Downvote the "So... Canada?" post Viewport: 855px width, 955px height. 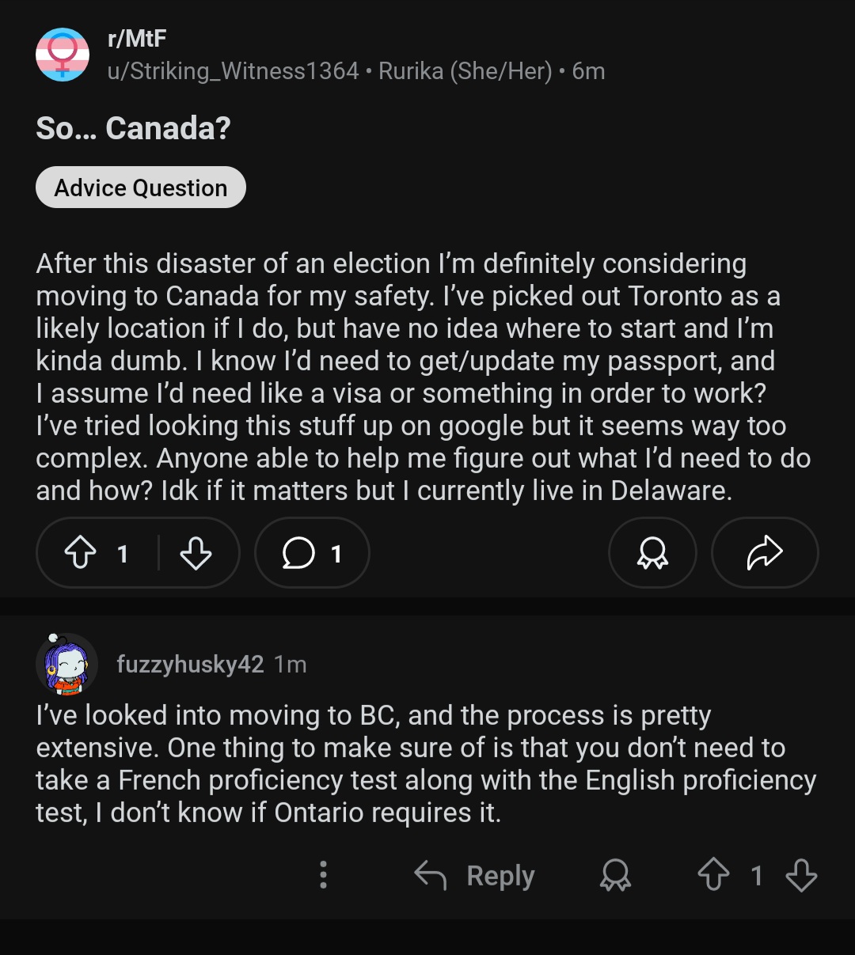click(196, 553)
